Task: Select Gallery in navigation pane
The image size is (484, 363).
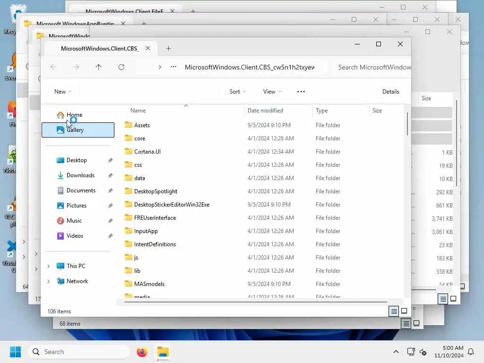Action: pos(78,130)
